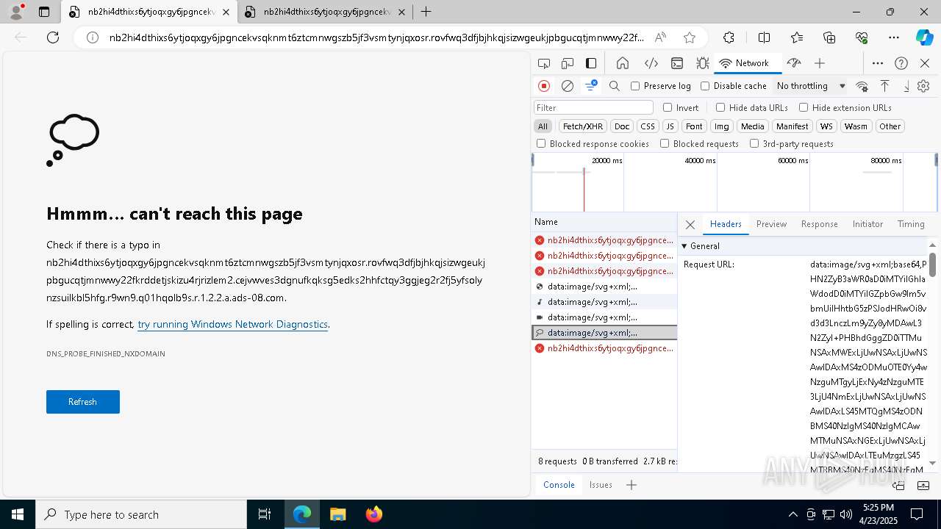Filter requests by Doc type
Viewport: 941px width, 529px height.
pyautogui.click(x=622, y=126)
